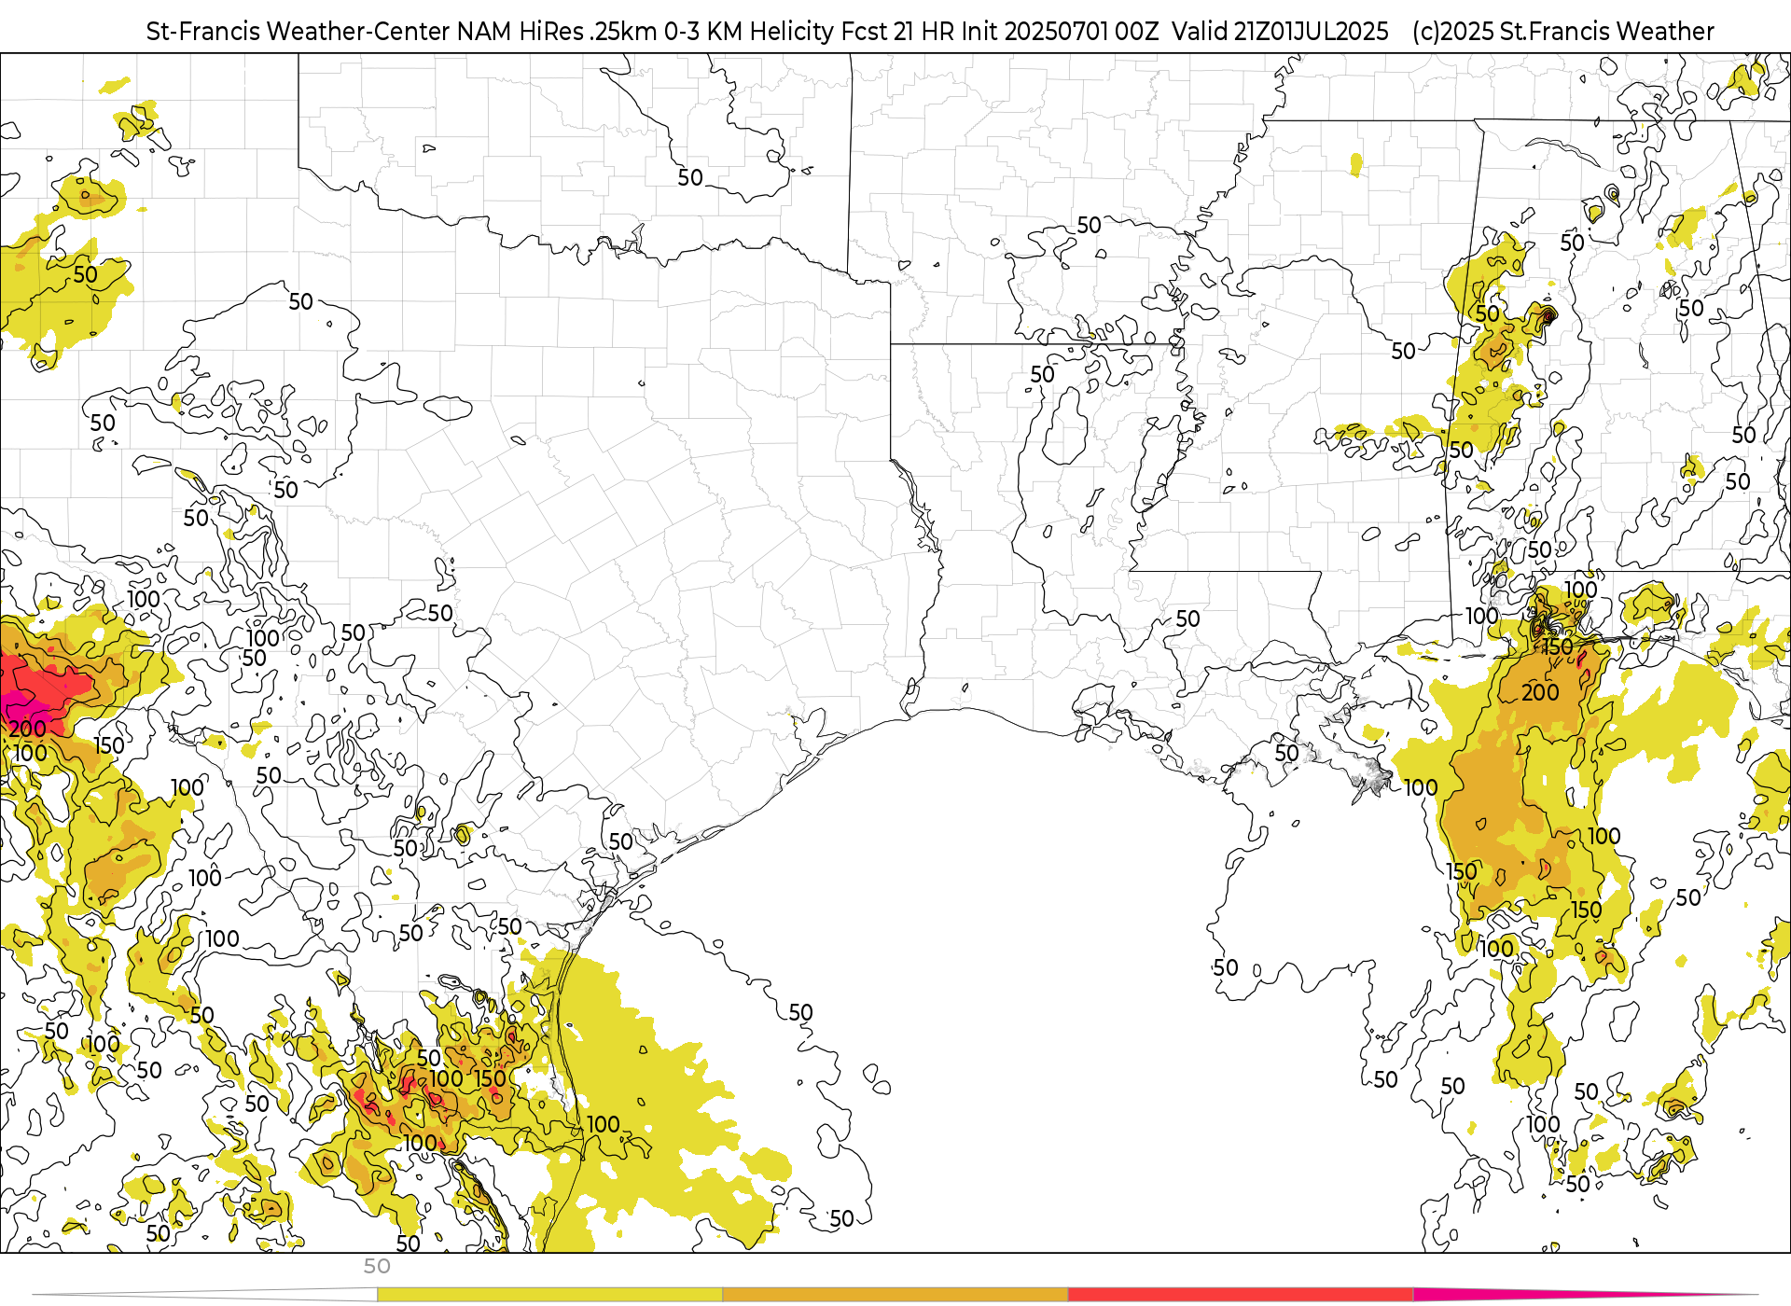Click the '200' contour label beside the magenta area
The height and width of the screenshot is (1306, 1791).
27,729
